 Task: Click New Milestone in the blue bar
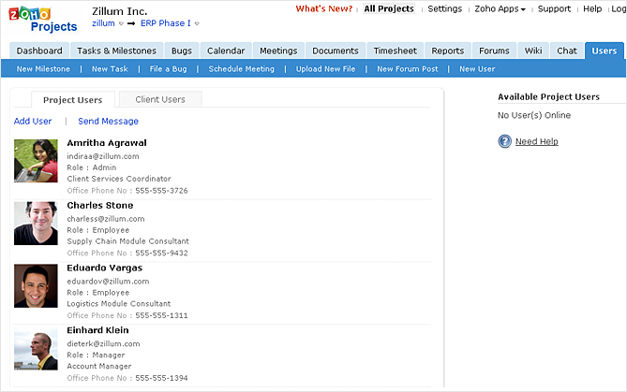[43, 69]
